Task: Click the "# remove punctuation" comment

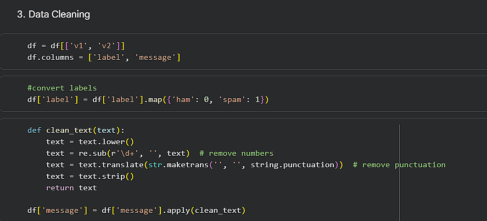Action: (x=399, y=165)
